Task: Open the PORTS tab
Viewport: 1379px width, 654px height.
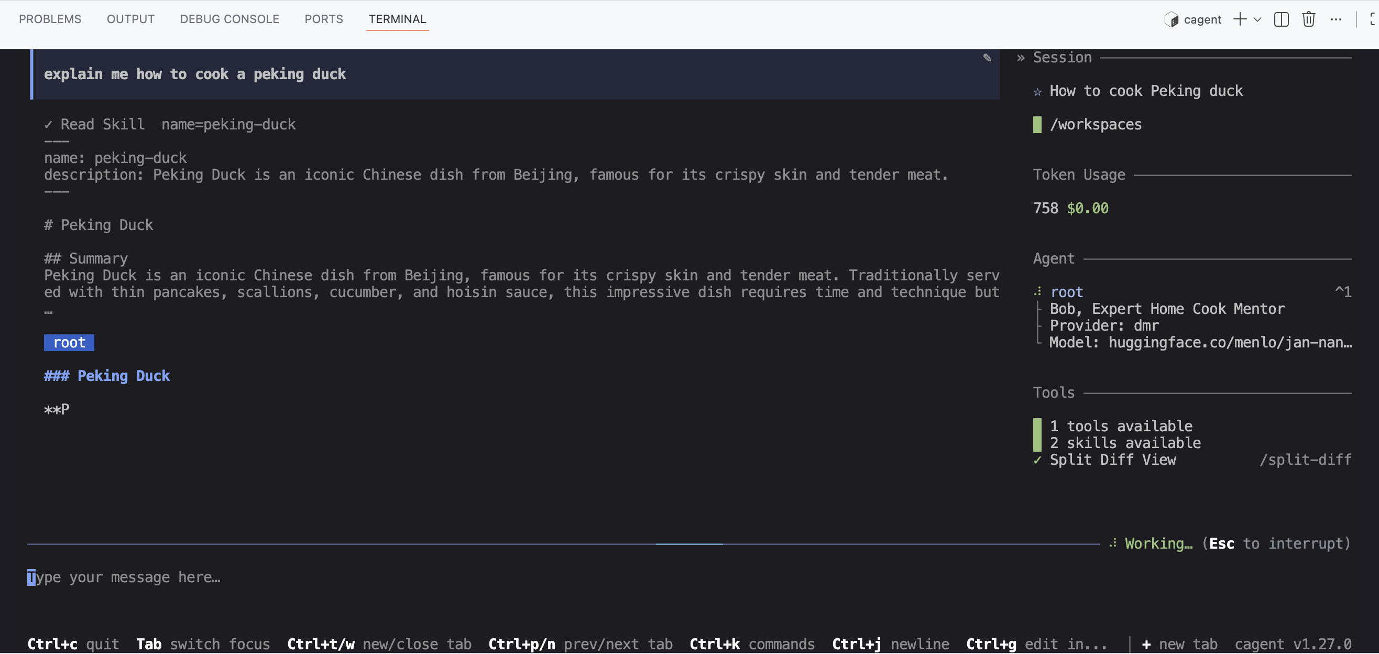Action: click(323, 19)
